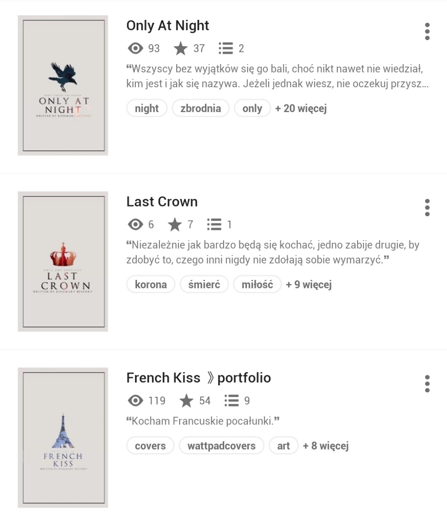Click the views eye icon for Only At Night

pyautogui.click(x=135, y=48)
